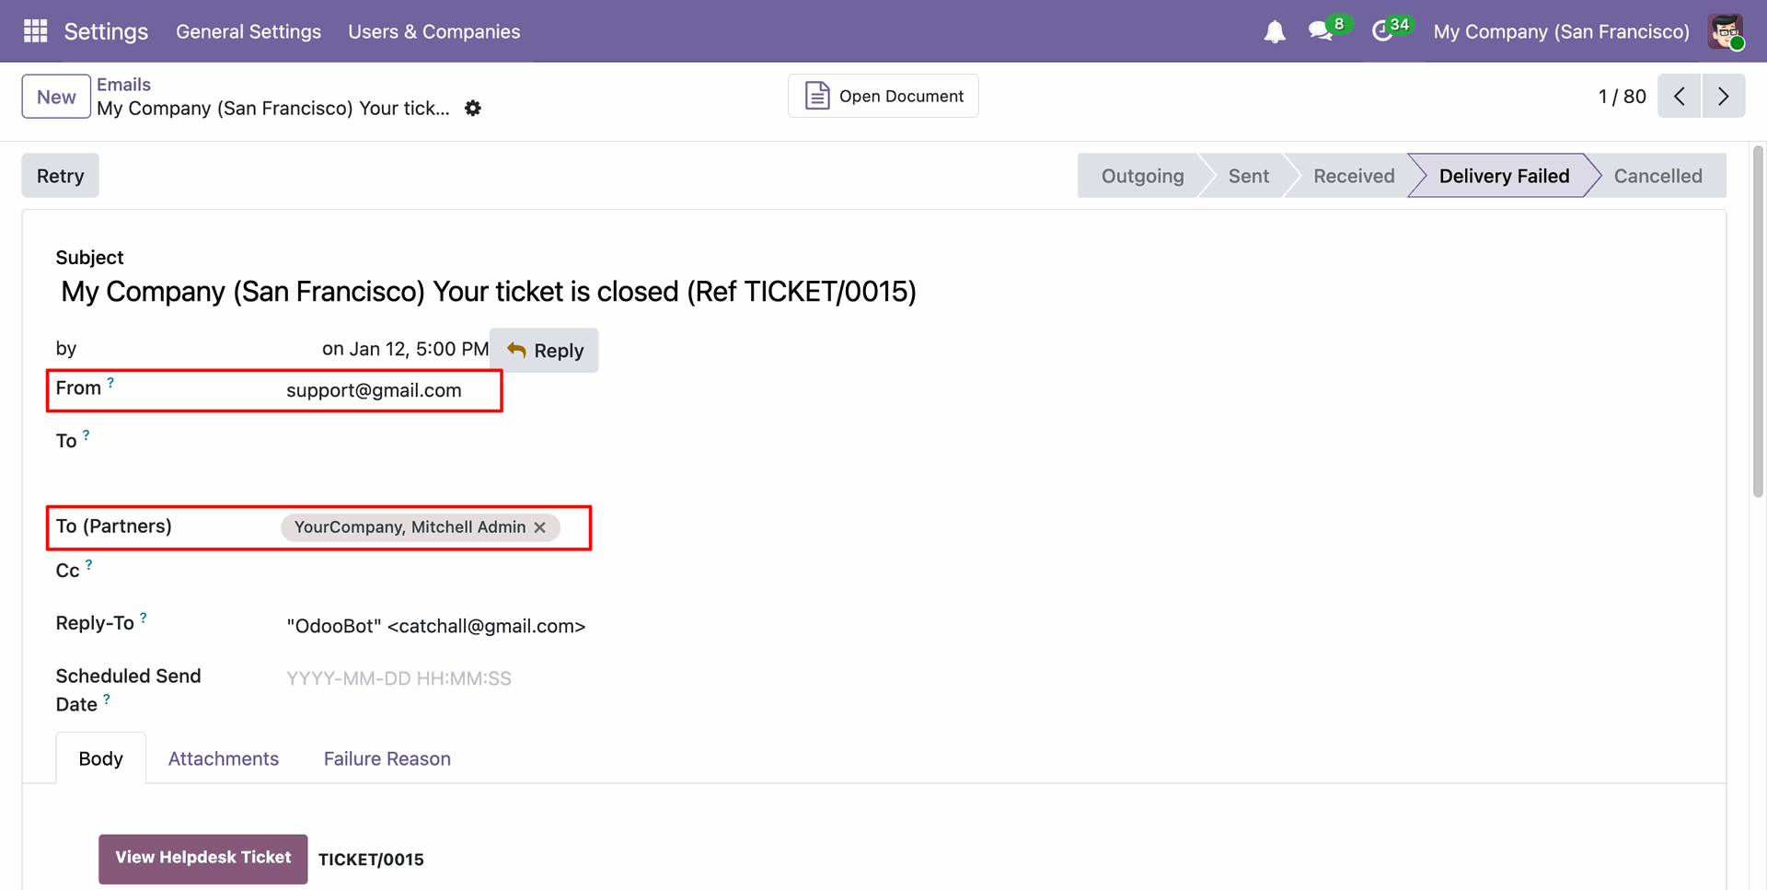Open the apps grid menu icon

(36, 31)
